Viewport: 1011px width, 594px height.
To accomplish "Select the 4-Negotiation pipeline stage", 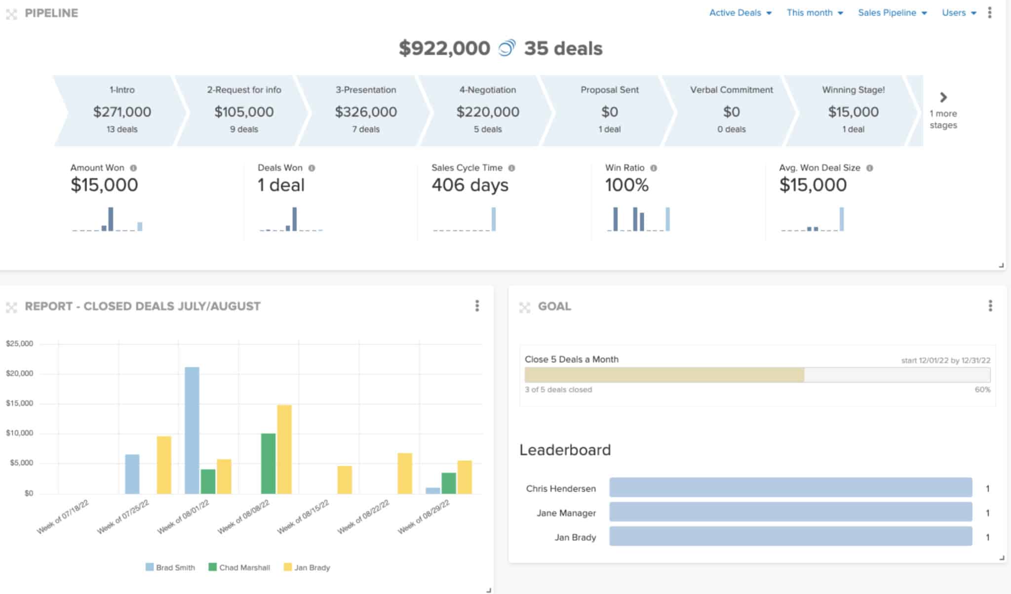I will (x=487, y=110).
